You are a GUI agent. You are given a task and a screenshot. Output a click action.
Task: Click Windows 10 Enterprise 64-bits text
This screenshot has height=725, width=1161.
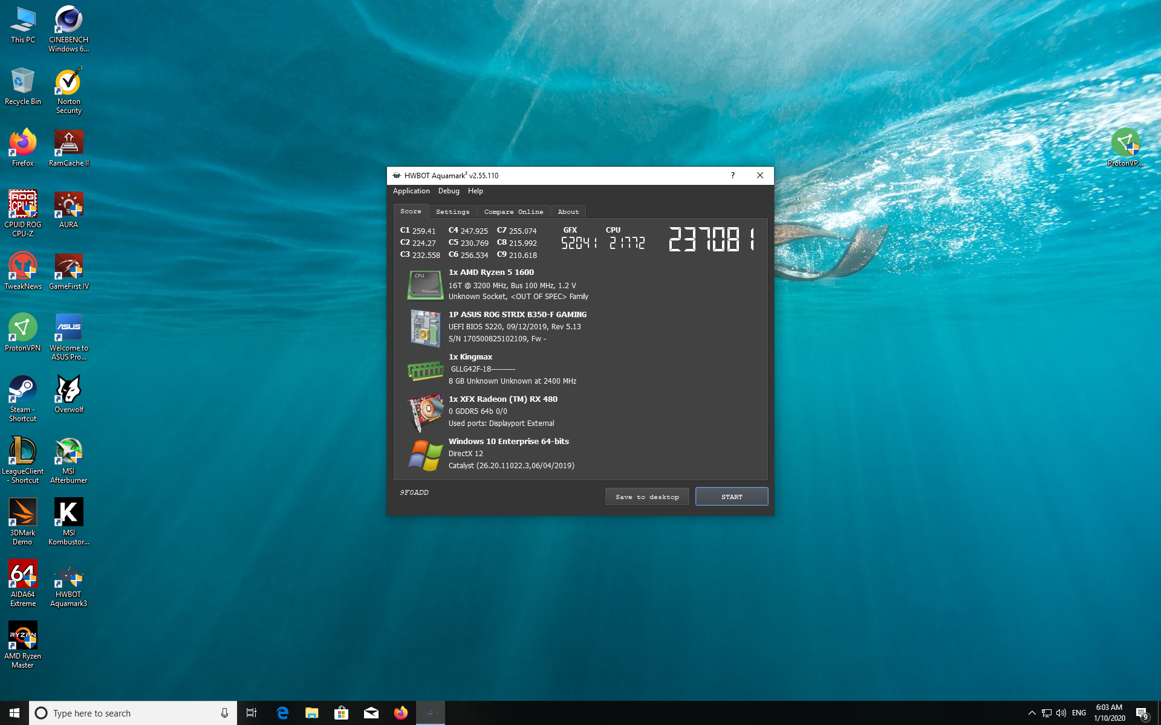509,442
